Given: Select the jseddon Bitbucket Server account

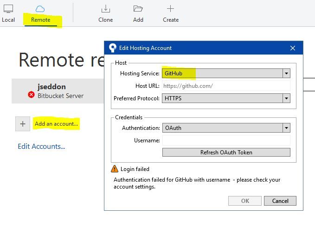Looking at the screenshot, I should (58, 91).
